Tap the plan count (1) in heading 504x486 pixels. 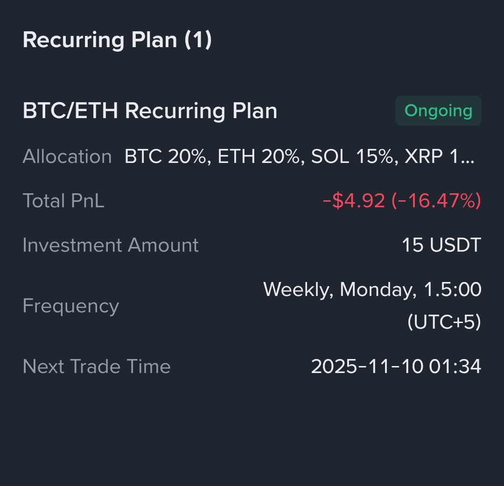(x=198, y=40)
